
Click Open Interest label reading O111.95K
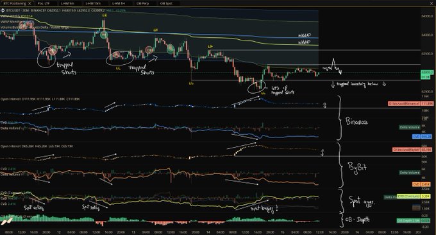[40, 99]
